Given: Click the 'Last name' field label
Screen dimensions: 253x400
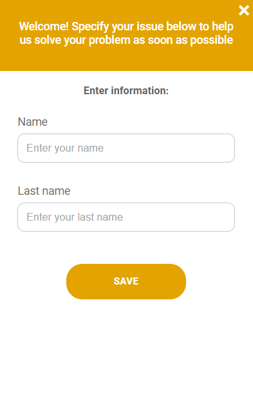Looking at the screenshot, I should (x=44, y=191).
